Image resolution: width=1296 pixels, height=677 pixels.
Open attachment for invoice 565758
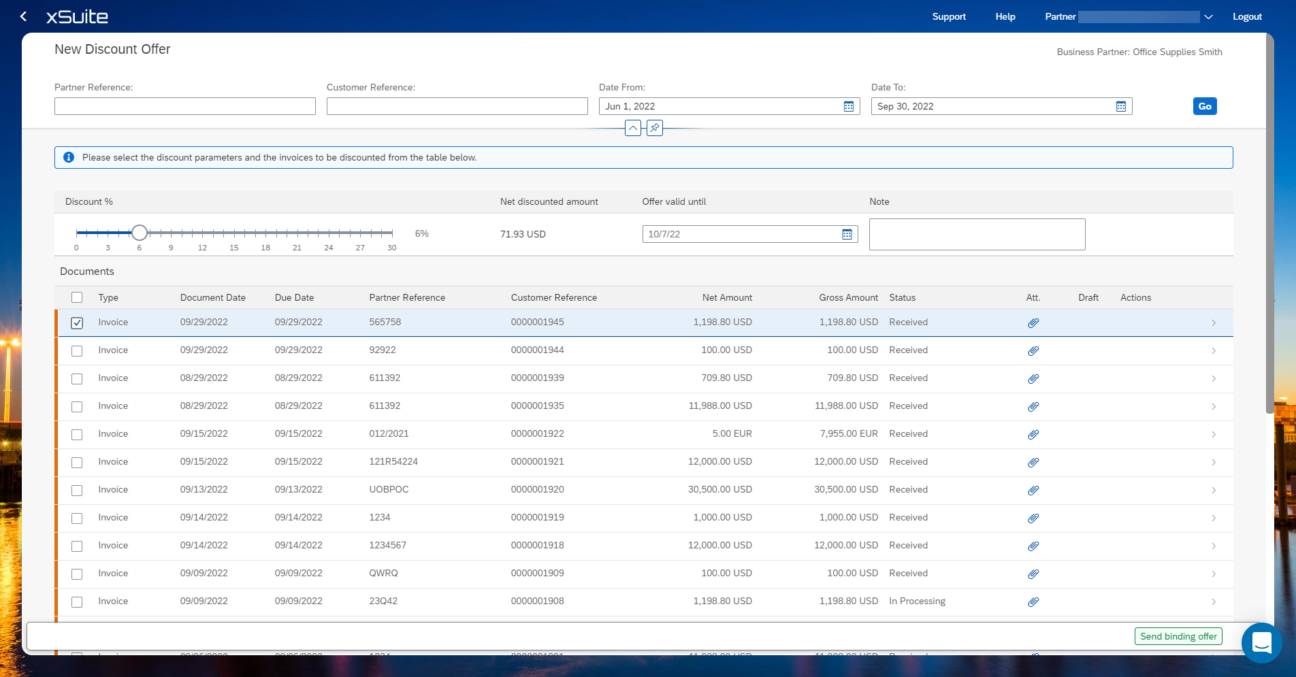tap(1033, 323)
